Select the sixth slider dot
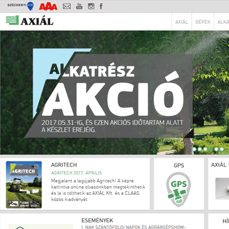Viewport: 229px width, 229px height. 222,149
